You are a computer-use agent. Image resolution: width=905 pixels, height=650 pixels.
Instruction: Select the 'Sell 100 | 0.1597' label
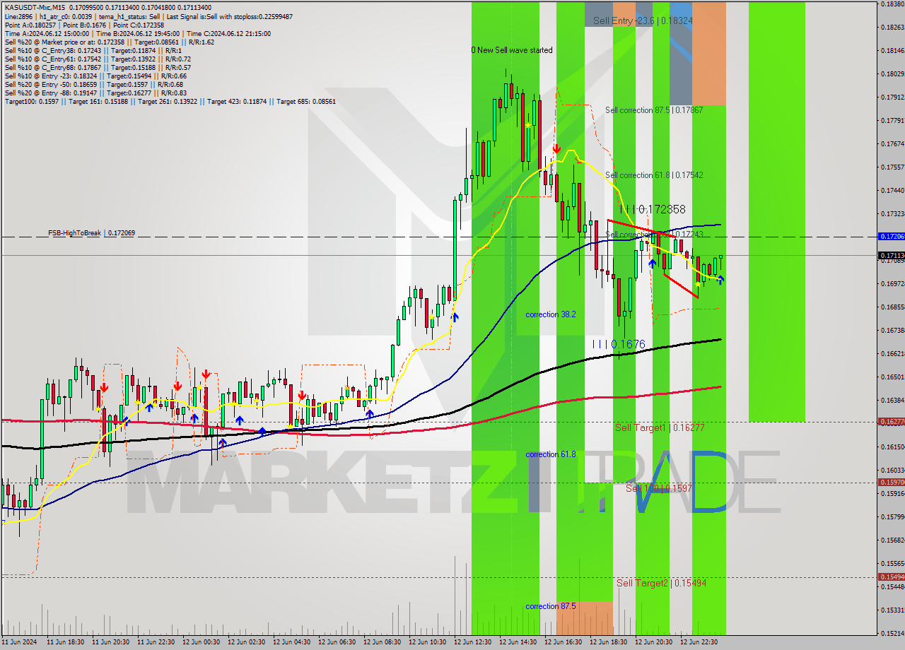658,488
